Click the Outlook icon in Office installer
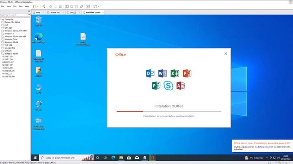Image resolution: width=293 pixels, height=164 pixels. (150, 73)
